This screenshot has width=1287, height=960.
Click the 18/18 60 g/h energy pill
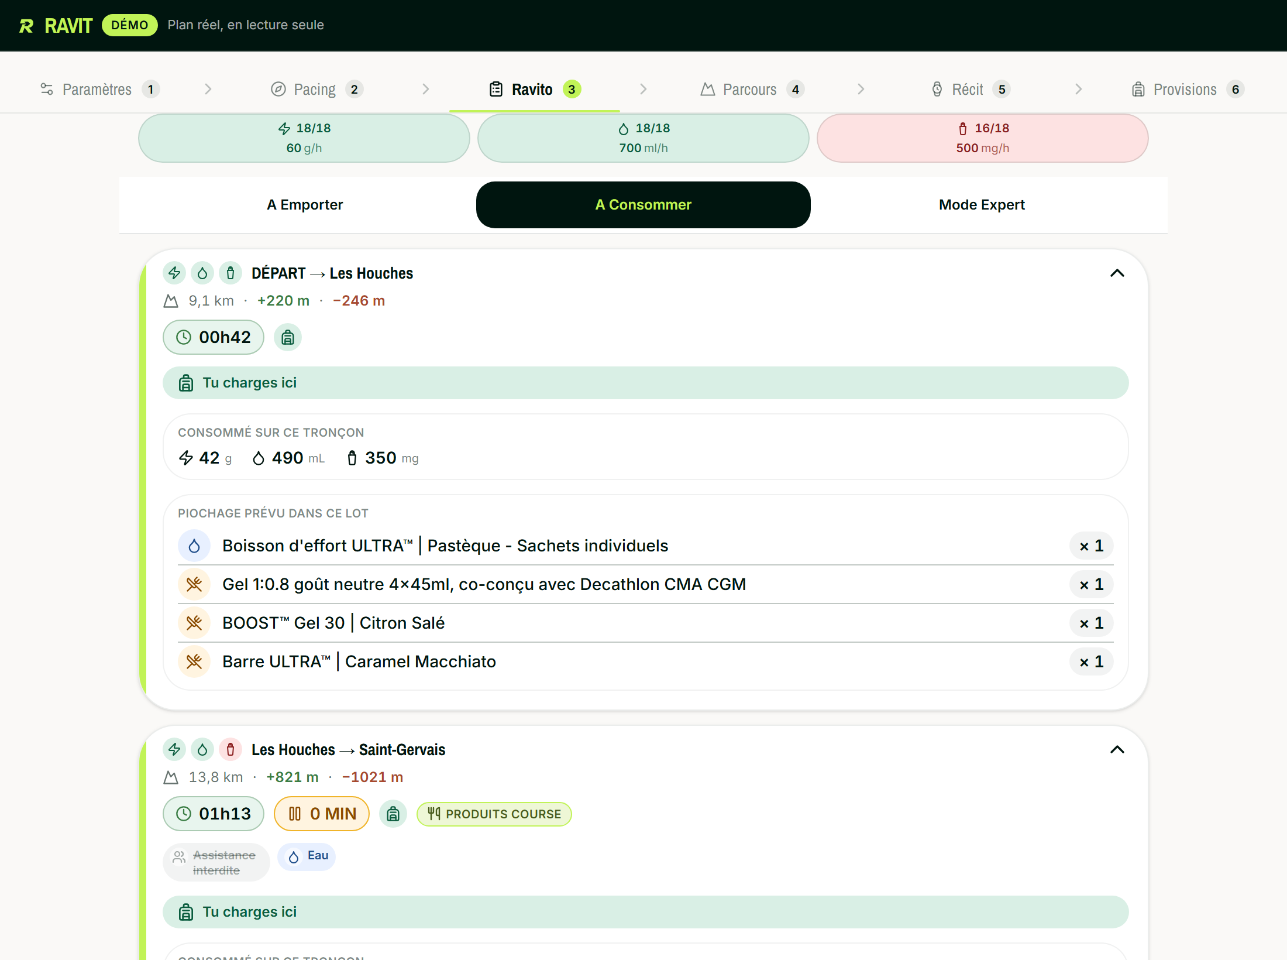[304, 138]
